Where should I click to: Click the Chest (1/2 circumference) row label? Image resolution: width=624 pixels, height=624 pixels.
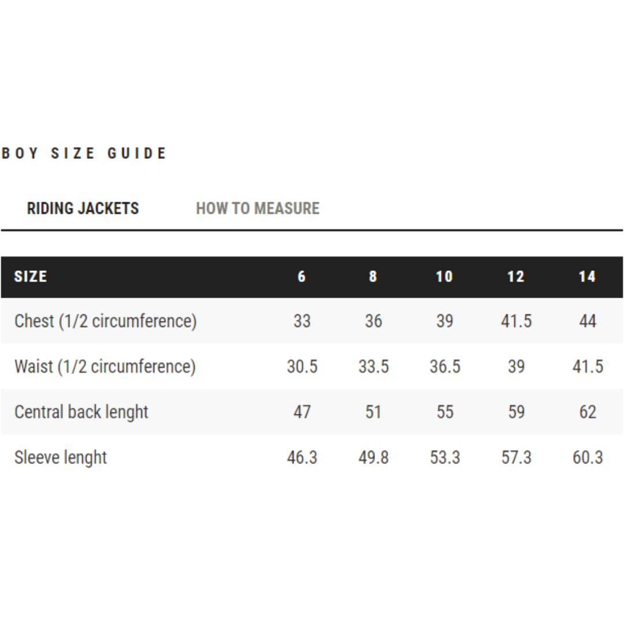[x=106, y=321]
